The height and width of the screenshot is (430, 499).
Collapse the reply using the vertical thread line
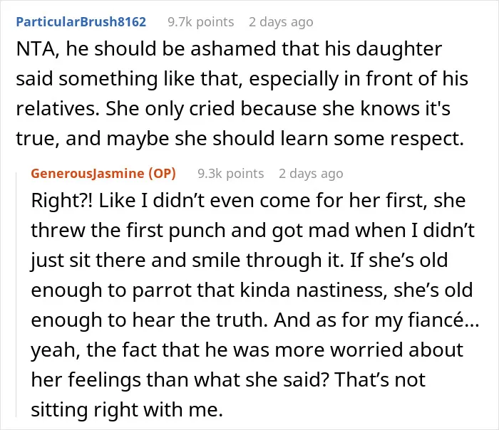point(16,294)
